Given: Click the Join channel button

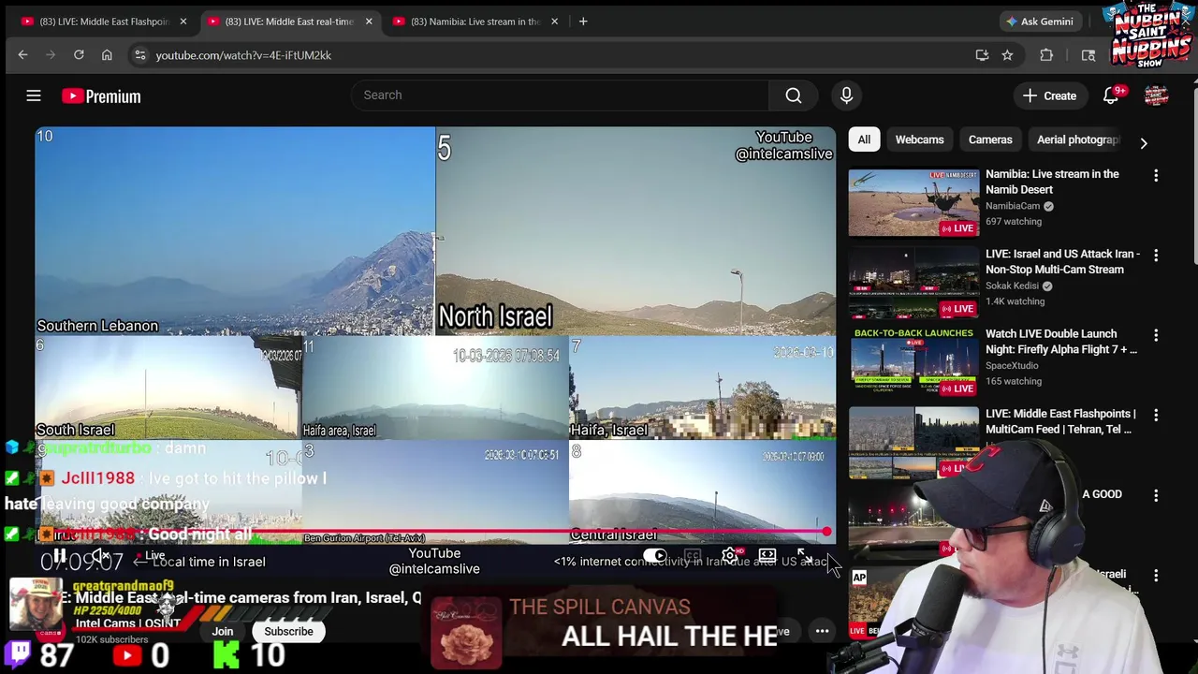Looking at the screenshot, I should pyautogui.click(x=222, y=631).
